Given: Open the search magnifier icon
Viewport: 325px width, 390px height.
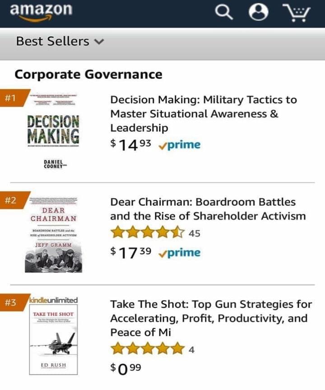Looking at the screenshot, I should click(x=224, y=13).
